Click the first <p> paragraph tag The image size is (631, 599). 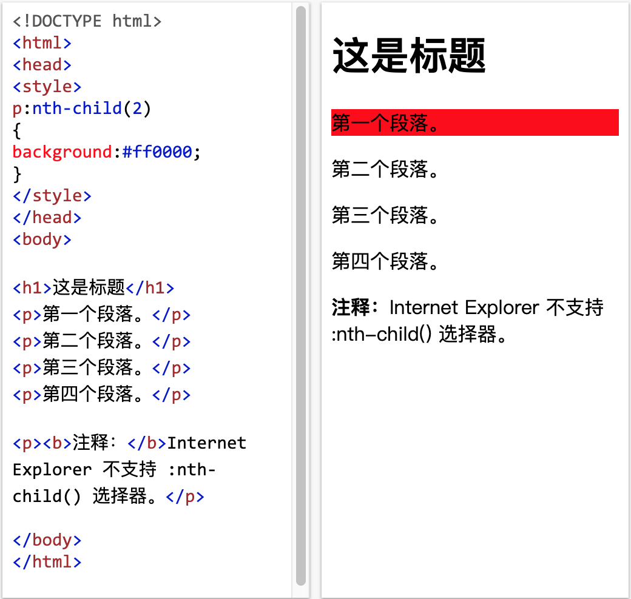pos(25,315)
